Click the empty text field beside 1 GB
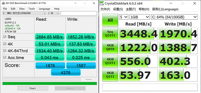This screenshot has width=201, height=93. pyautogui.click(x=79, y=13)
